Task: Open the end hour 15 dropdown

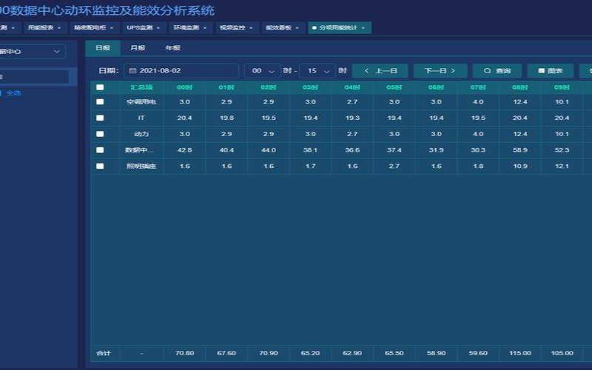Action: [317, 71]
